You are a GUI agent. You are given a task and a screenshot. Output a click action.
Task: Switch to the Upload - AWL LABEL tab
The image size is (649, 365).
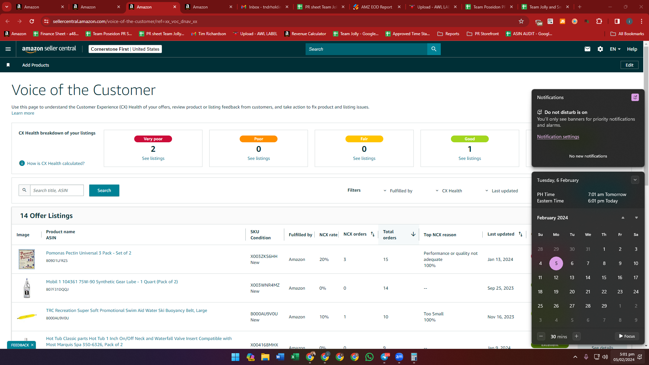(433, 7)
